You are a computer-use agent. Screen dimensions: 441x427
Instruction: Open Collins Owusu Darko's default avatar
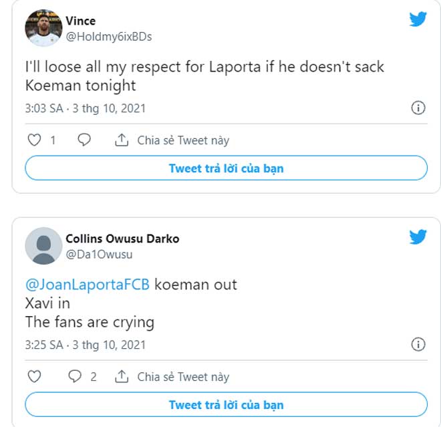(43, 246)
